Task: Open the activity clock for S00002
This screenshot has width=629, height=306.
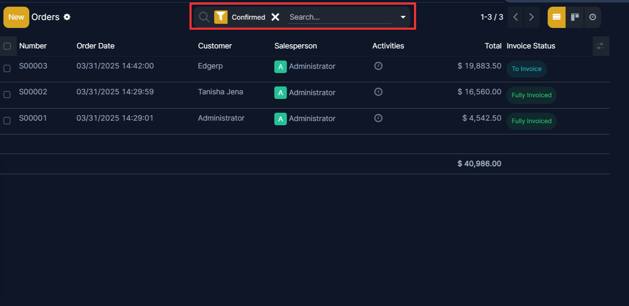Action: [x=378, y=92]
